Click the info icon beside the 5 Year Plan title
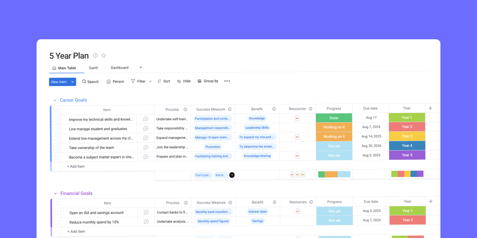This screenshot has width=477, height=238. pos(95,56)
